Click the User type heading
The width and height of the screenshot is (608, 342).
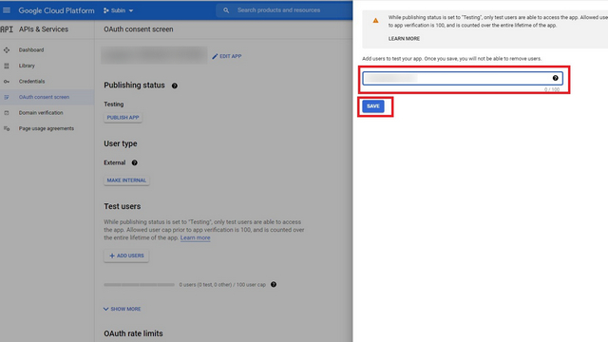coord(121,143)
